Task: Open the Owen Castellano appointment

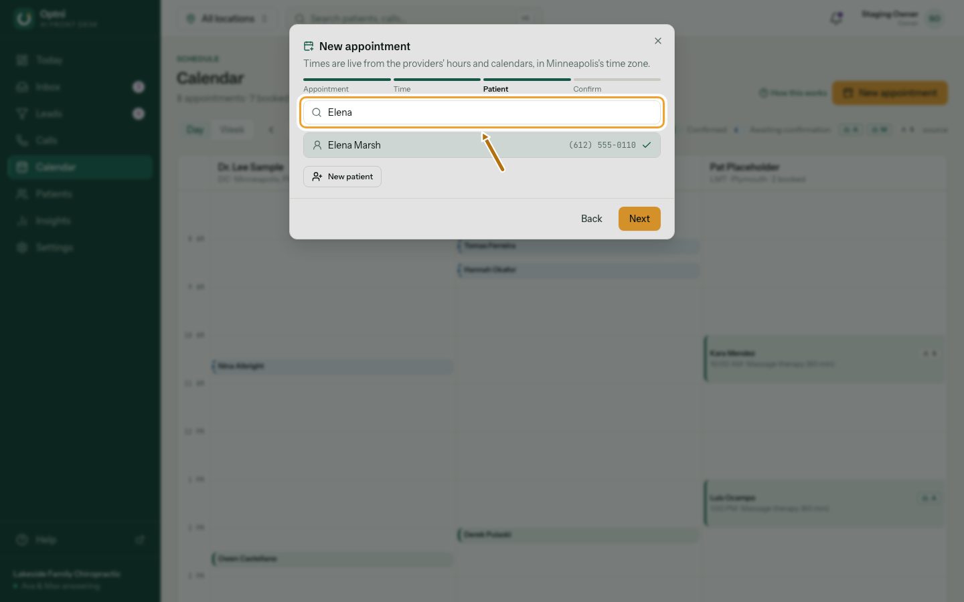Action: coord(333,559)
